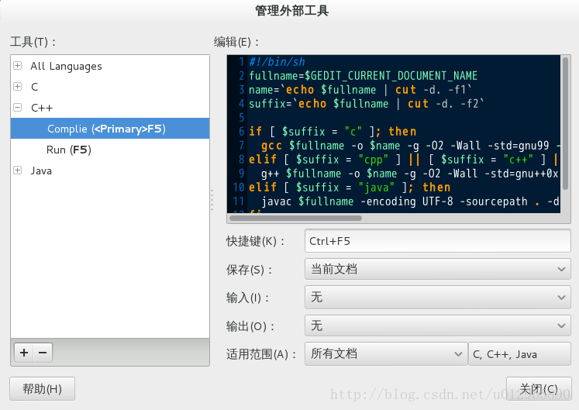
Task: Open the 保存 dropdown showing 当前文档
Action: pyautogui.click(x=438, y=269)
